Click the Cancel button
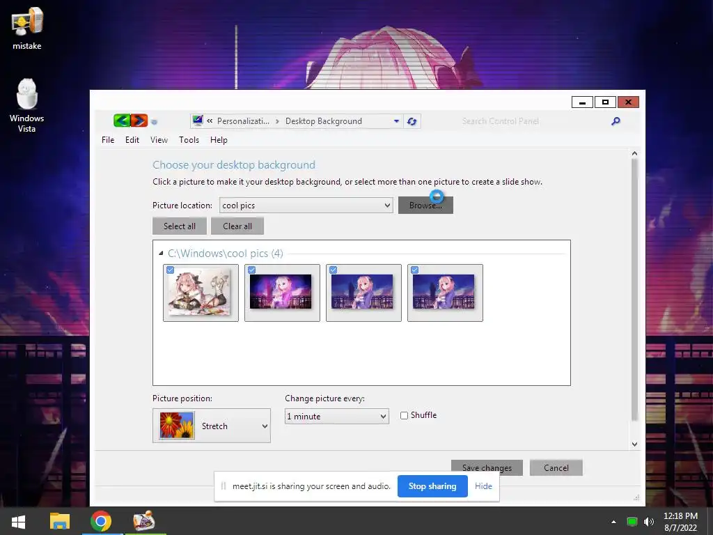Screen dimensions: 713x535 tap(556, 467)
